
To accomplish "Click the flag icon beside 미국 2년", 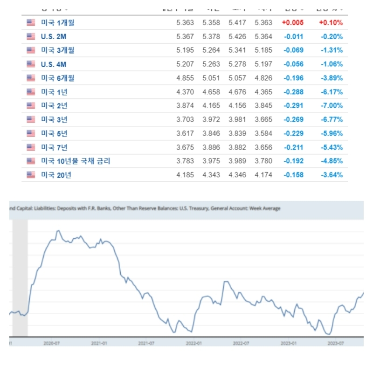I will pos(31,105).
